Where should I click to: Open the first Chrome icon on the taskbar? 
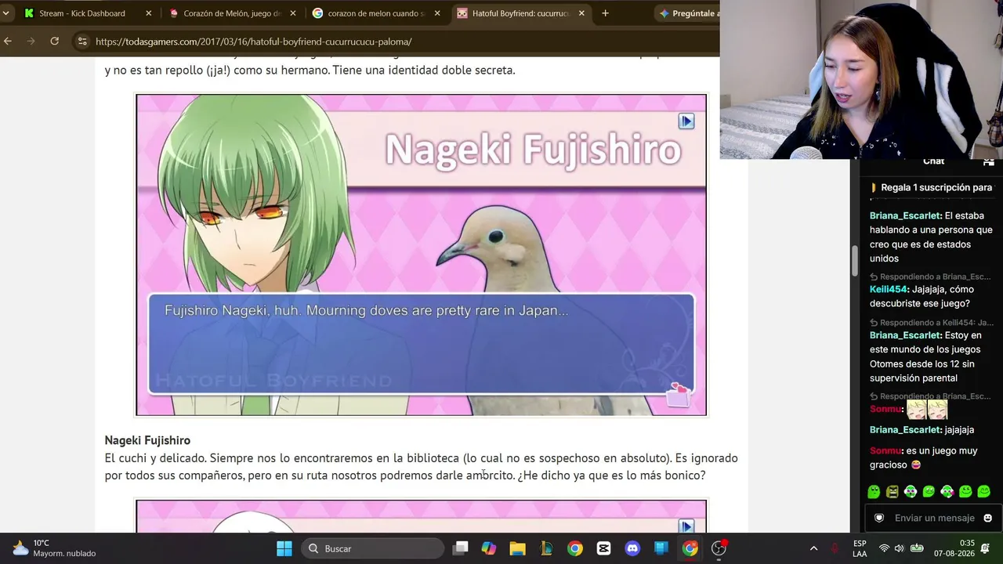point(575,548)
